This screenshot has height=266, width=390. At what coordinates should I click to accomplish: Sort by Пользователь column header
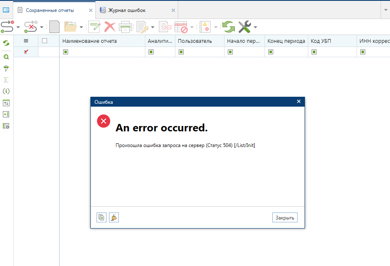pyautogui.click(x=200, y=41)
